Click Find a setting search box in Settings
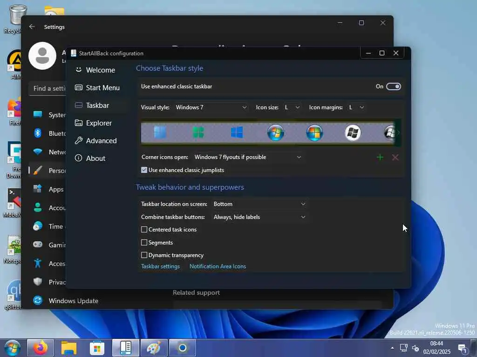The width and height of the screenshot is (477, 357). (48, 88)
